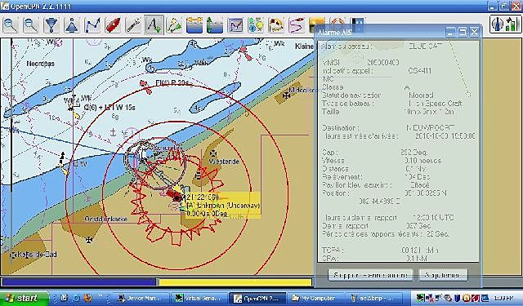The height and width of the screenshot is (306, 523).
Task: Enable auto-follow with the red boat icon
Action: tap(113, 25)
